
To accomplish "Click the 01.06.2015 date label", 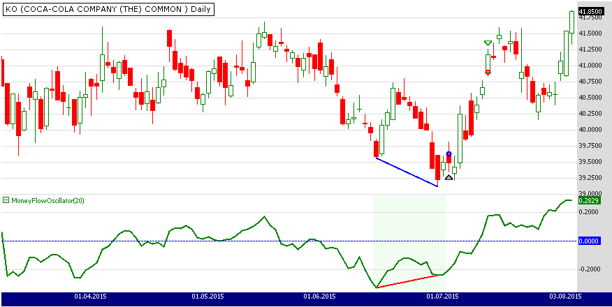I will [319, 297].
